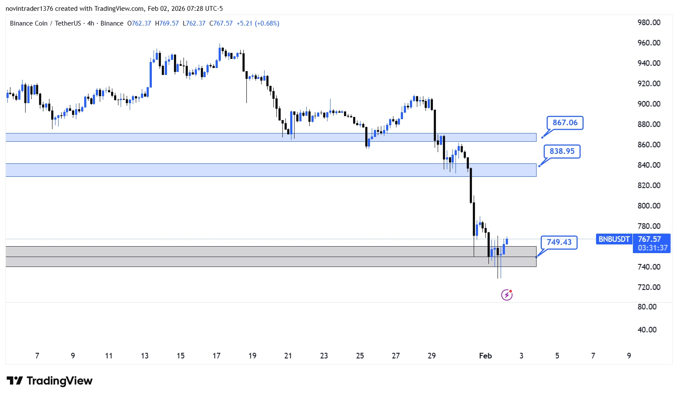Viewport: 678px width, 397px height.
Task: Select the gray support zone rectangle
Action: pos(271,257)
